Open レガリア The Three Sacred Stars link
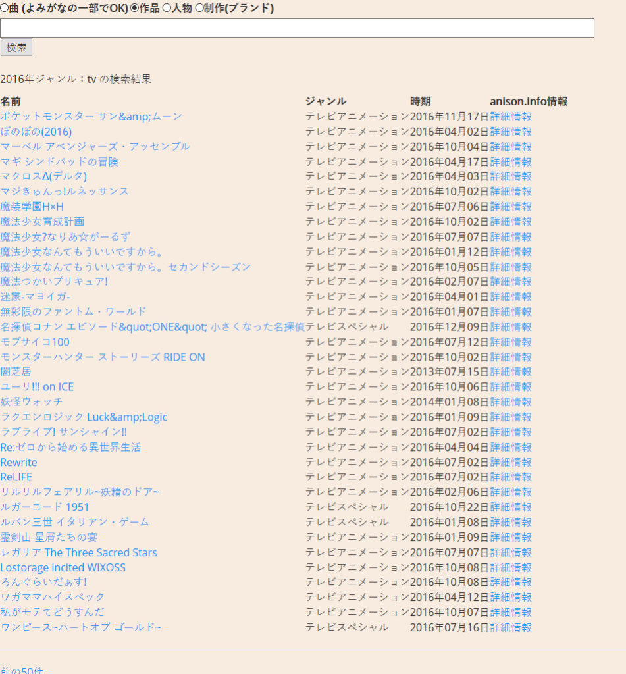Screen dimensions: 626x674 click(79, 552)
